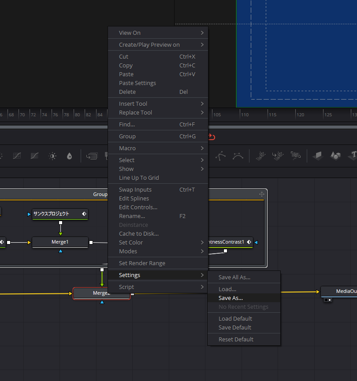357x381 pixels.
Task: Add a particle merge node from toolbar
Action: (278, 156)
